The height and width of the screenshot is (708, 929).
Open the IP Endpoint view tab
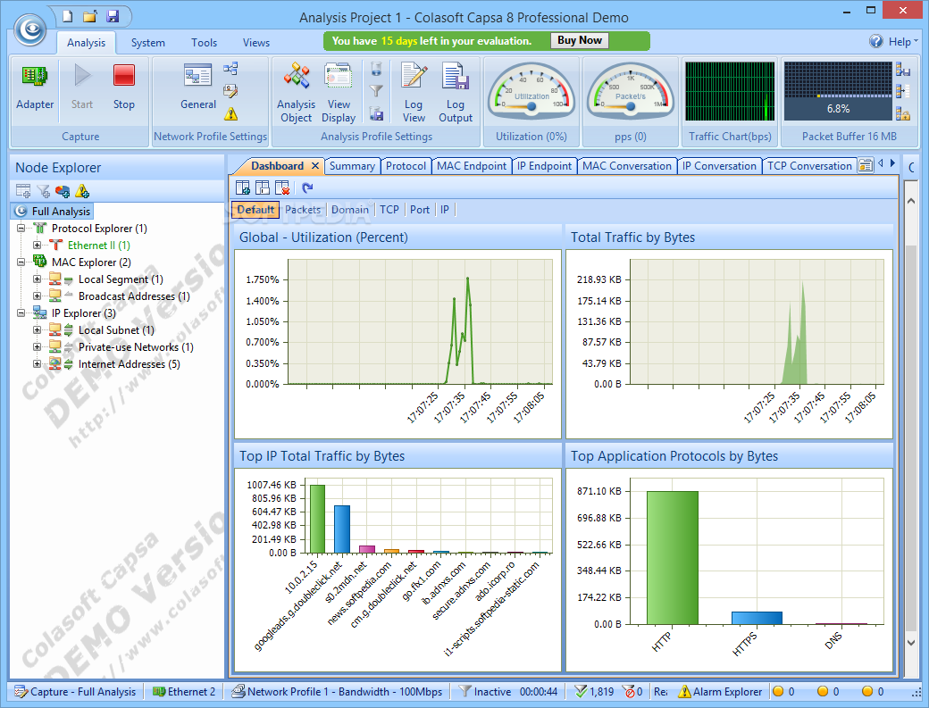544,166
